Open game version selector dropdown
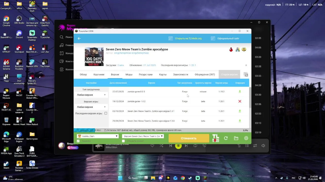 (143, 136)
